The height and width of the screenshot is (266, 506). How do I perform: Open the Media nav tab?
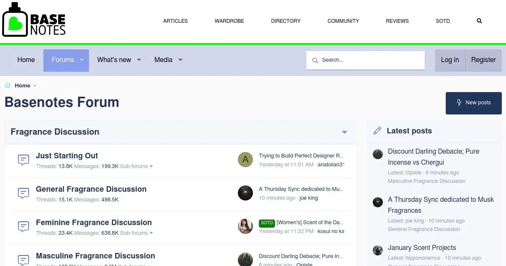(163, 60)
